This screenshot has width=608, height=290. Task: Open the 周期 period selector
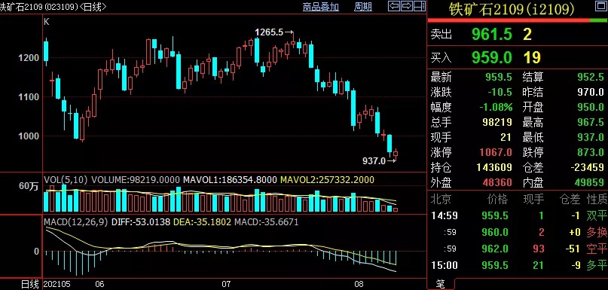tap(363, 7)
